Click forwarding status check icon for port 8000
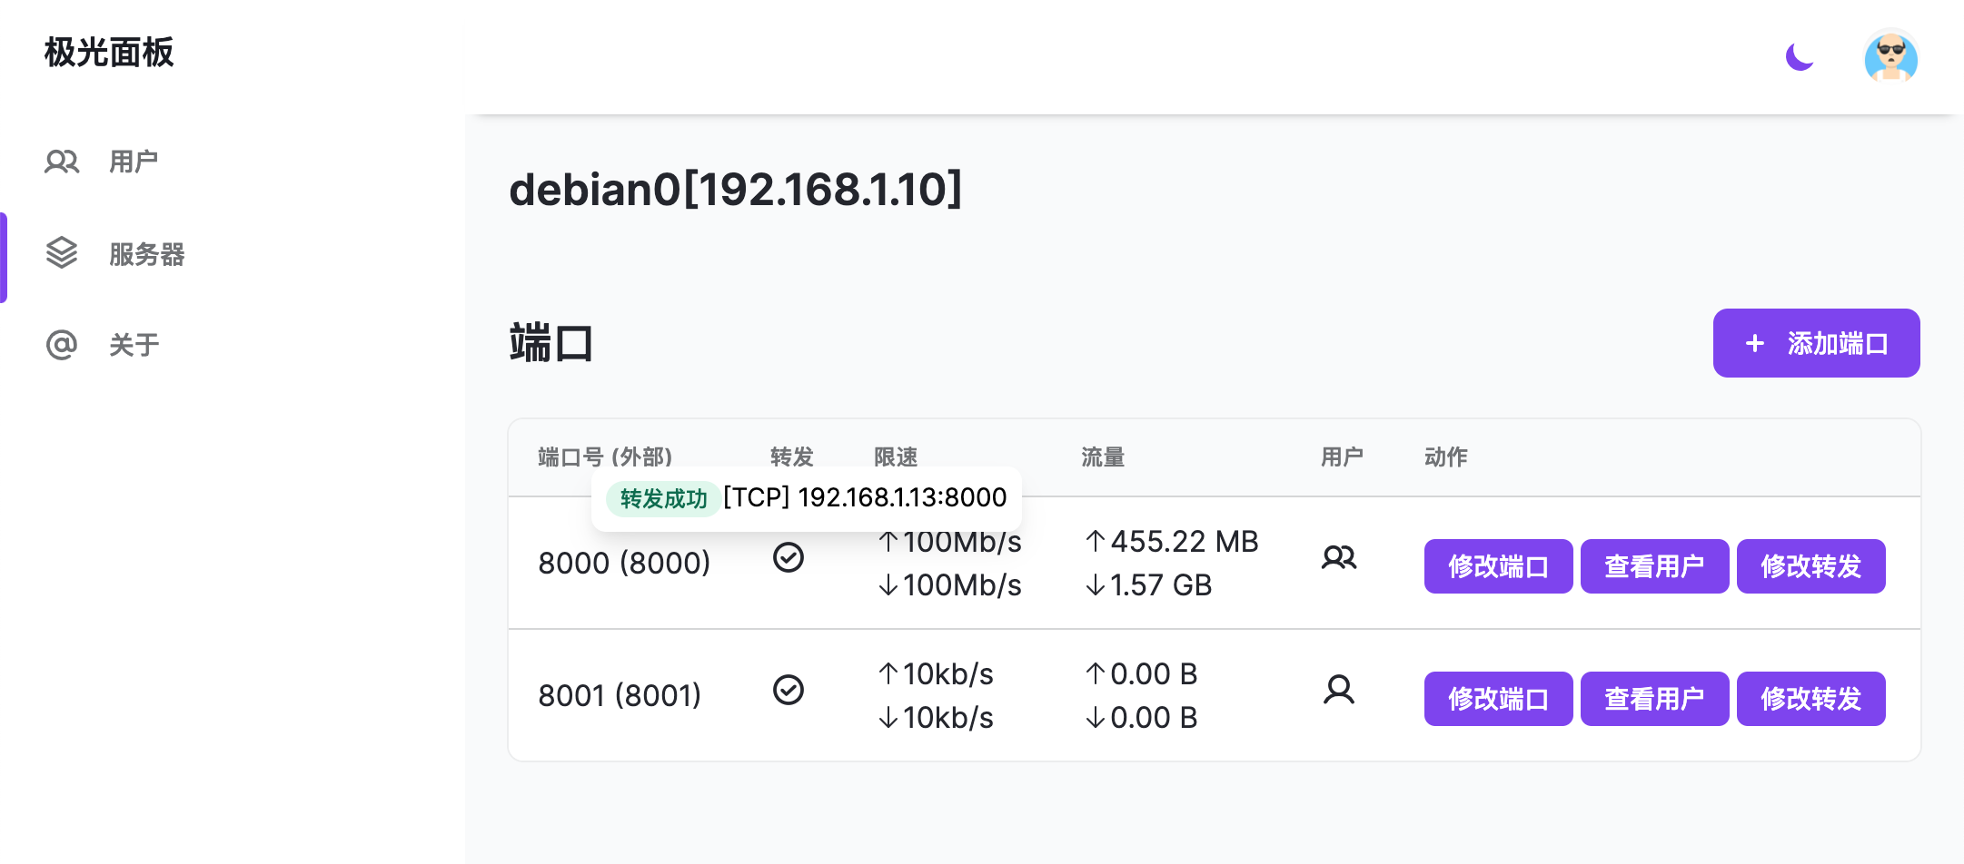The width and height of the screenshot is (1964, 864). pyautogui.click(x=788, y=557)
